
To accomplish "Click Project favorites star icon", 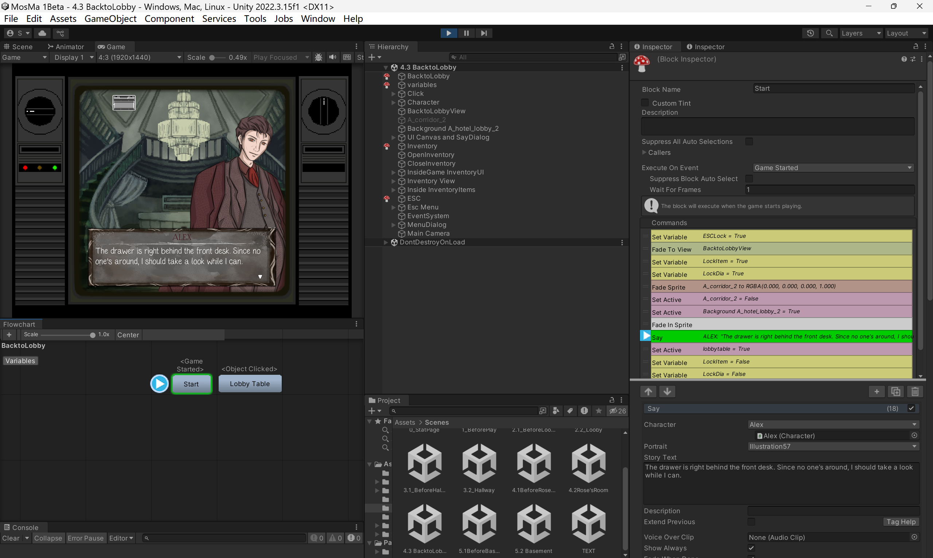I will (x=598, y=410).
